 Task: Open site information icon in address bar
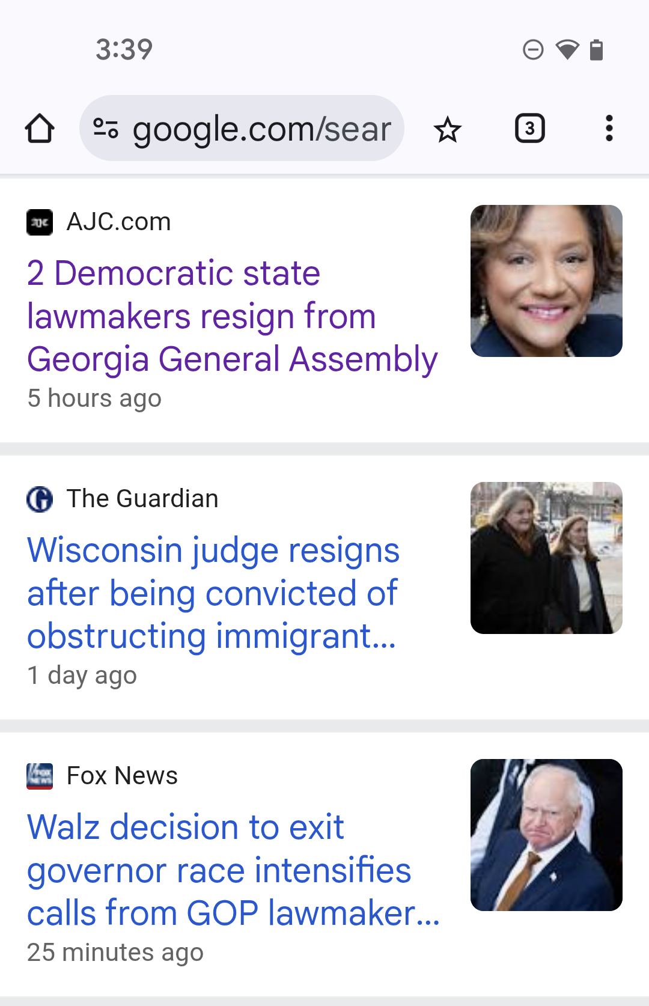[106, 129]
